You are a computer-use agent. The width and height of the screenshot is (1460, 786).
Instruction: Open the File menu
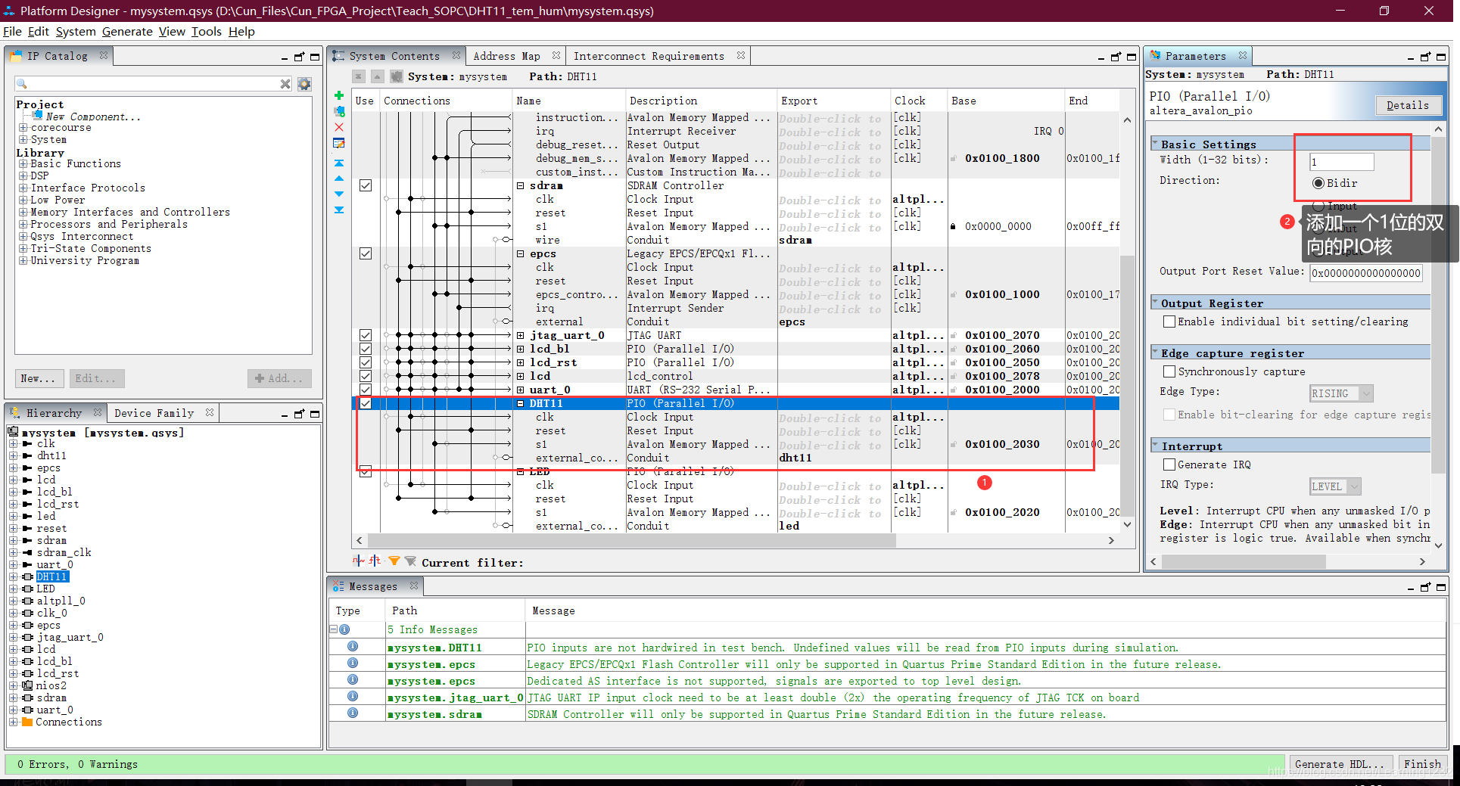click(x=12, y=31)
